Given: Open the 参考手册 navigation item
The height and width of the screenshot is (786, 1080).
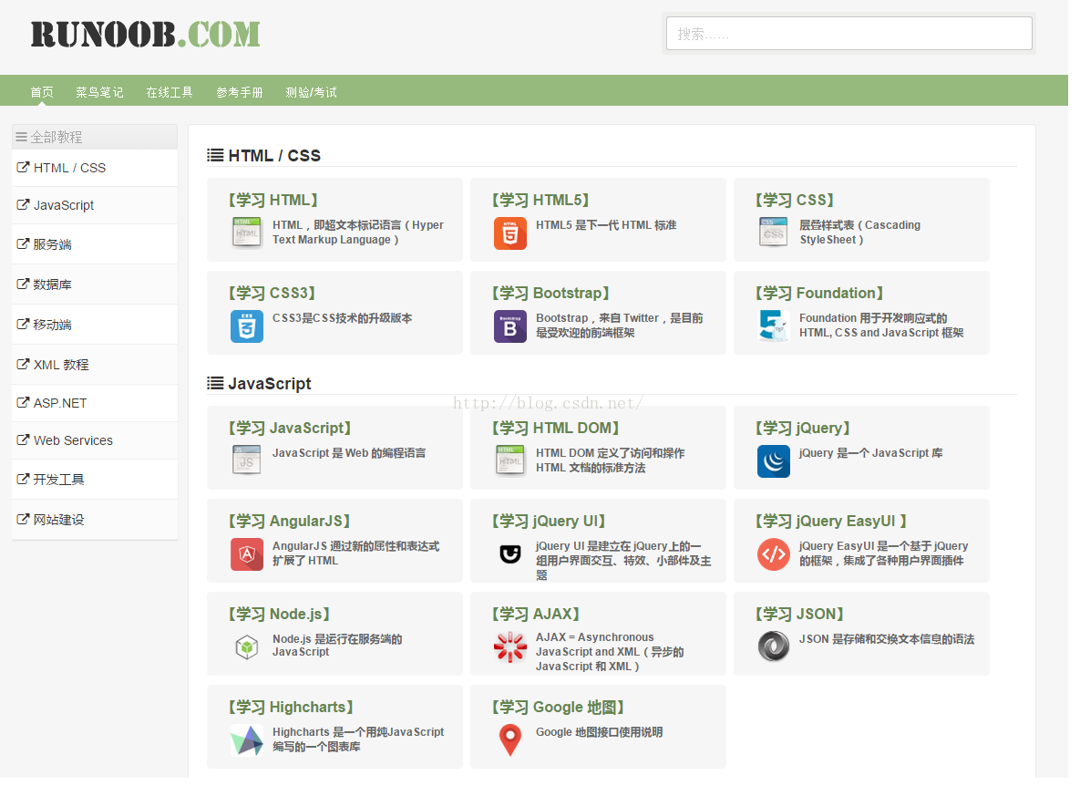Looking at the screenshot, I should tap(242, 93).
